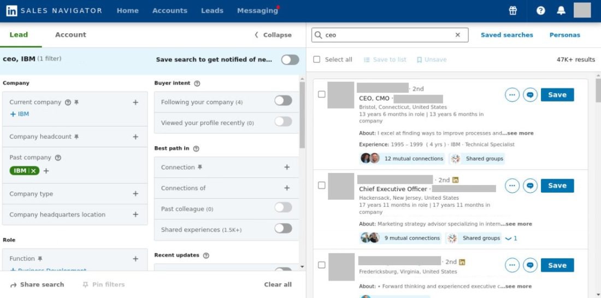Collapse the filters panel
Image resolution: width=601 pixels, height=298 pixels.
(273, 35)
